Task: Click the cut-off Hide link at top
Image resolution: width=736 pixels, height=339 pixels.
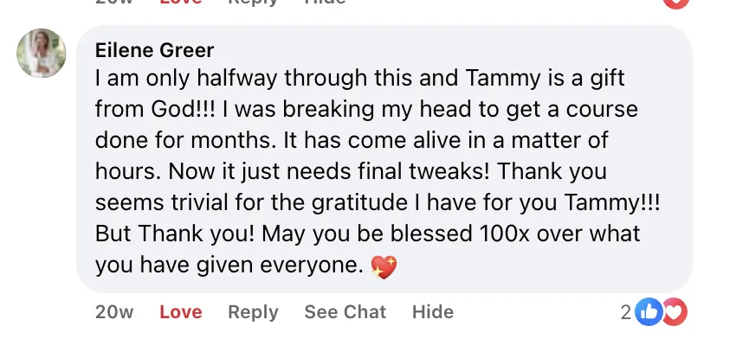Action: 326,2
